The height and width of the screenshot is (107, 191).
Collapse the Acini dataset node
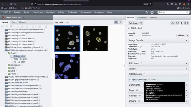(x=7, y=53)
